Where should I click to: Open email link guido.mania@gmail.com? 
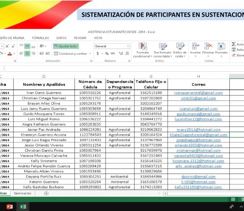tap(198, 114)
